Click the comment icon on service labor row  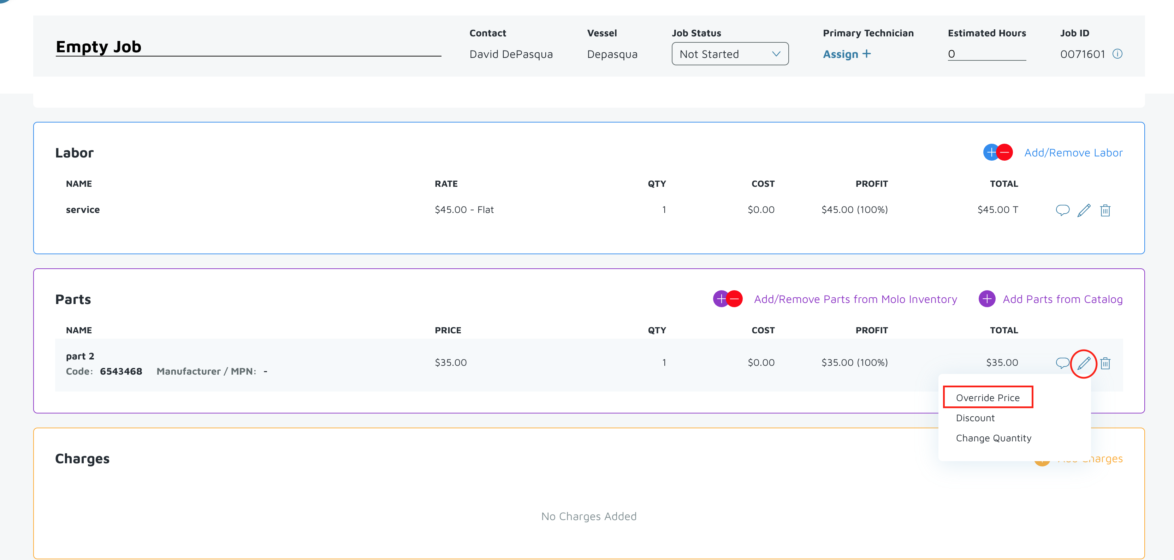click(1062, 210)
